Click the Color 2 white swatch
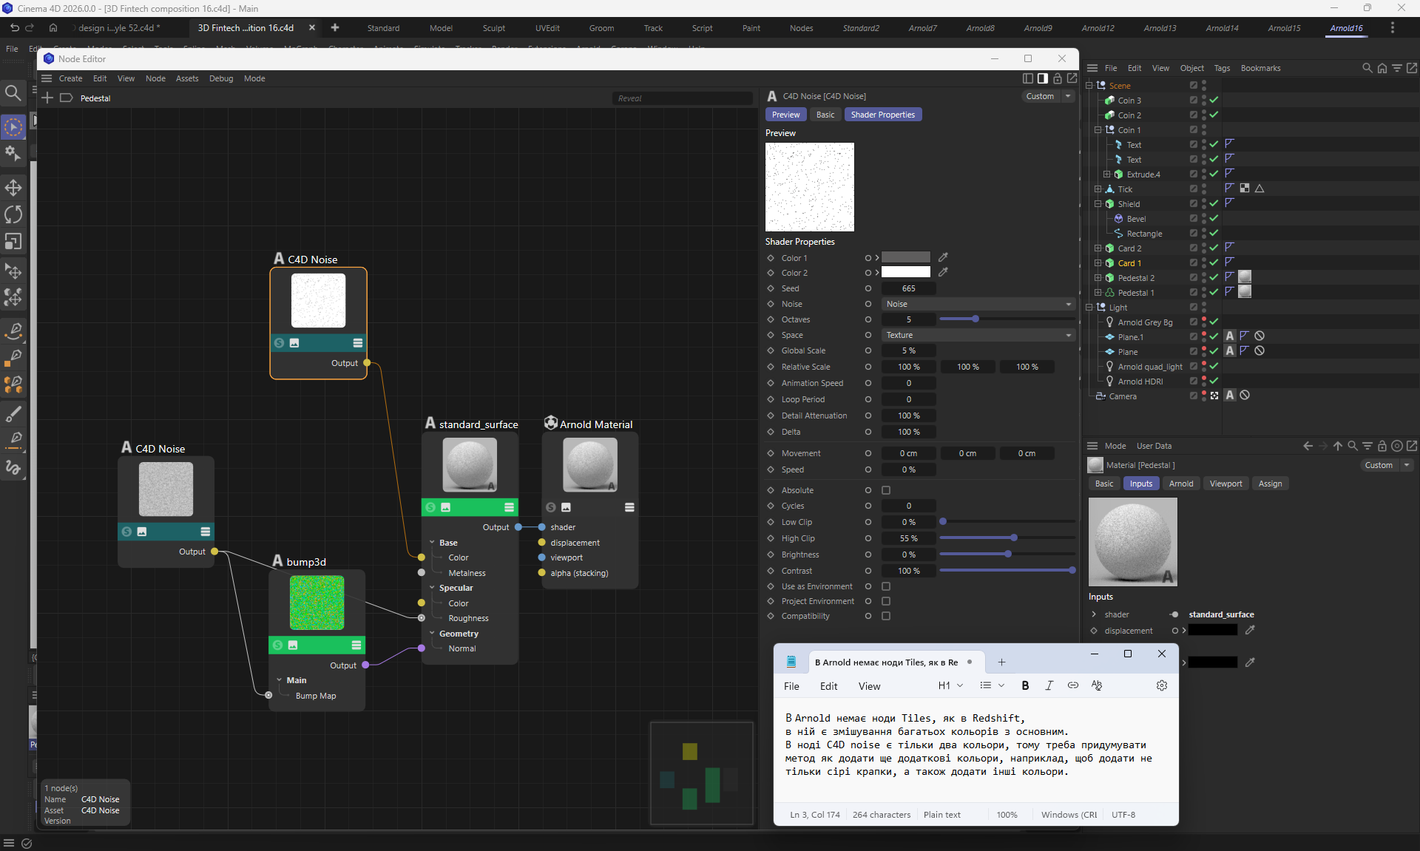 [905, 272]
